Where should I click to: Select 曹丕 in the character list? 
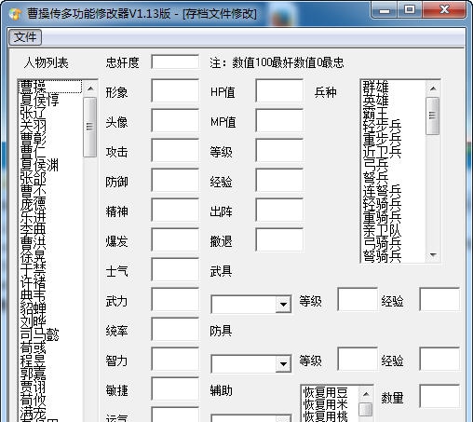[50, 191]
